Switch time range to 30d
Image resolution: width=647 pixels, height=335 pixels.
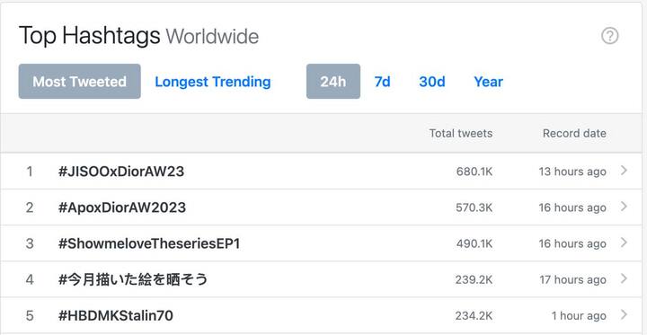click(432, 82)
